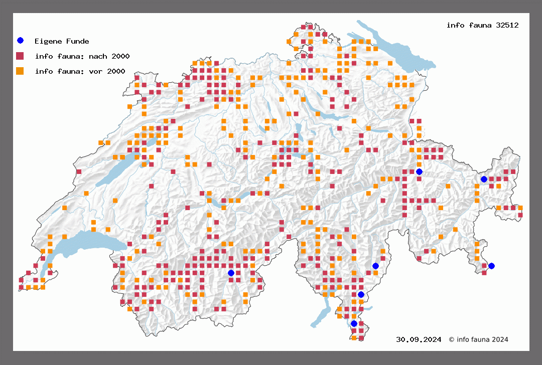Select the westernmost blue dot in Valais
Viewport: 542px width, 365px height.
pyautogui.click(x=231, y=273)
